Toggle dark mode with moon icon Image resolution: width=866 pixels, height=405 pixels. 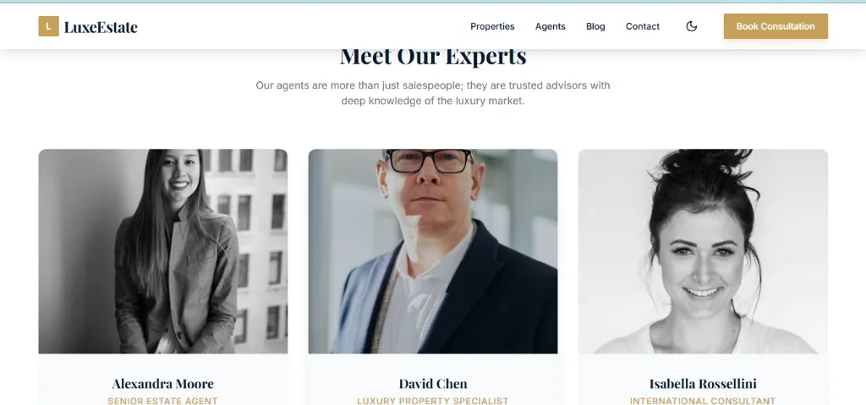click(x=692, y=26)
